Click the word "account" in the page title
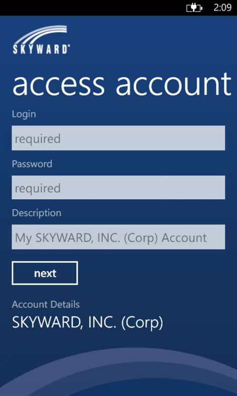237x396 pixels. click(173, 84)
